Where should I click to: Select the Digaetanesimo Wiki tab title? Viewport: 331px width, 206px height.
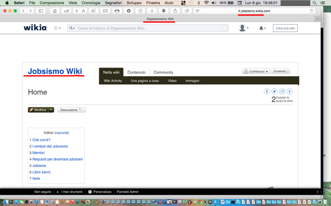(x=160, y=19)
